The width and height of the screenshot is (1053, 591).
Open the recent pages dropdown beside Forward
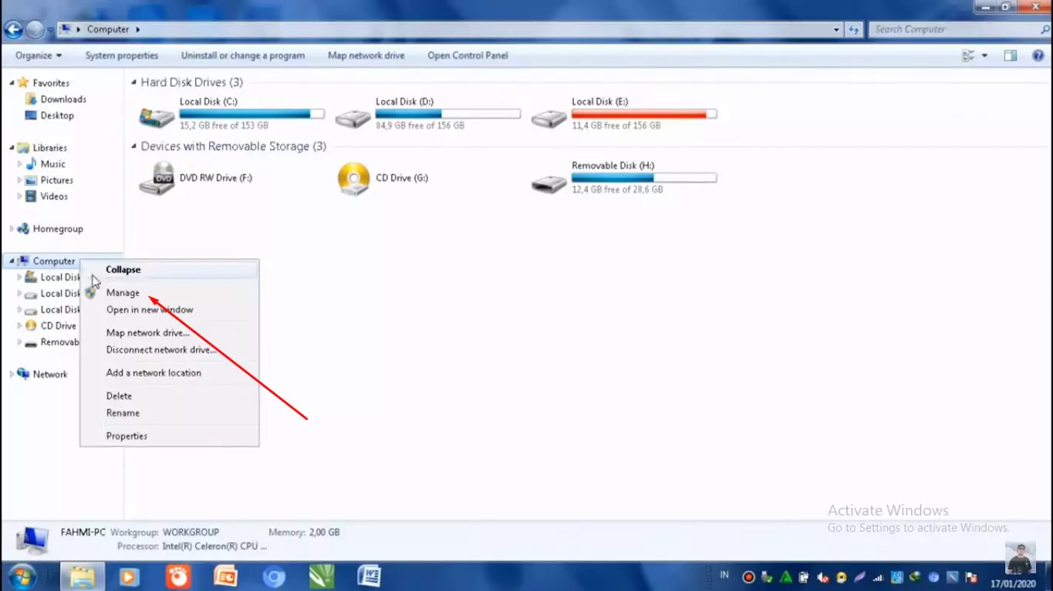[50, 30]
